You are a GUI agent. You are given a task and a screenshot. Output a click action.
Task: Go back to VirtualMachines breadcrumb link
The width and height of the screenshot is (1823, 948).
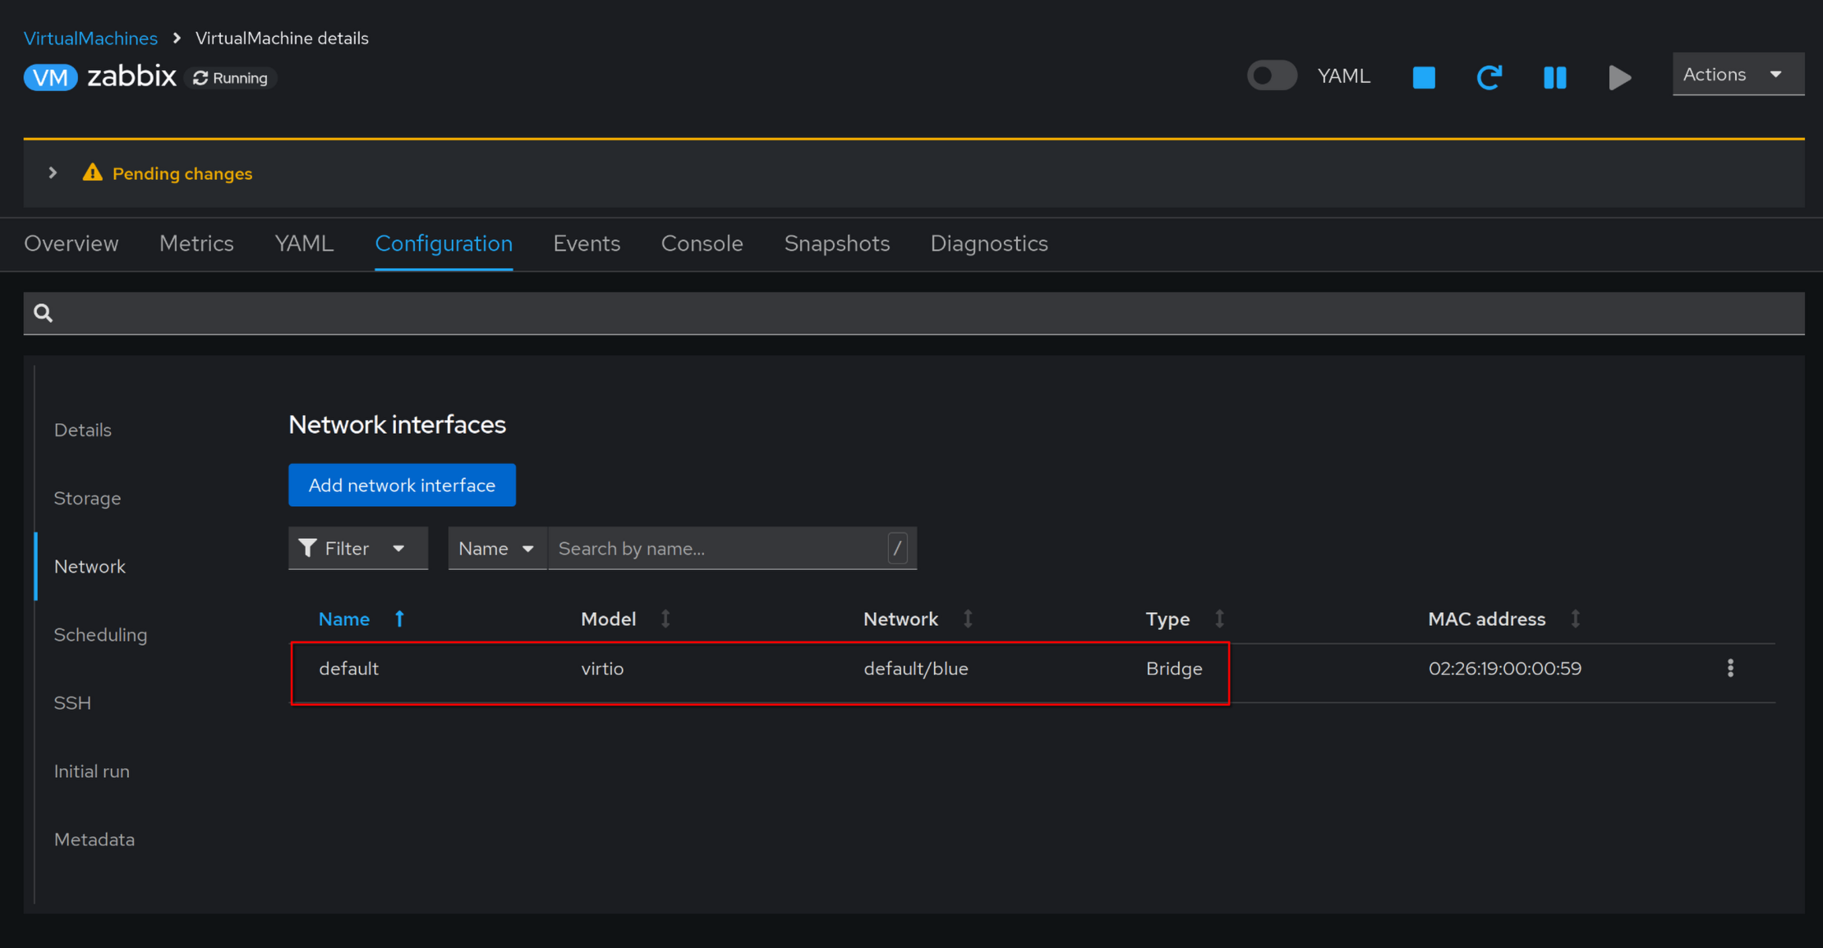pos(90,38)
